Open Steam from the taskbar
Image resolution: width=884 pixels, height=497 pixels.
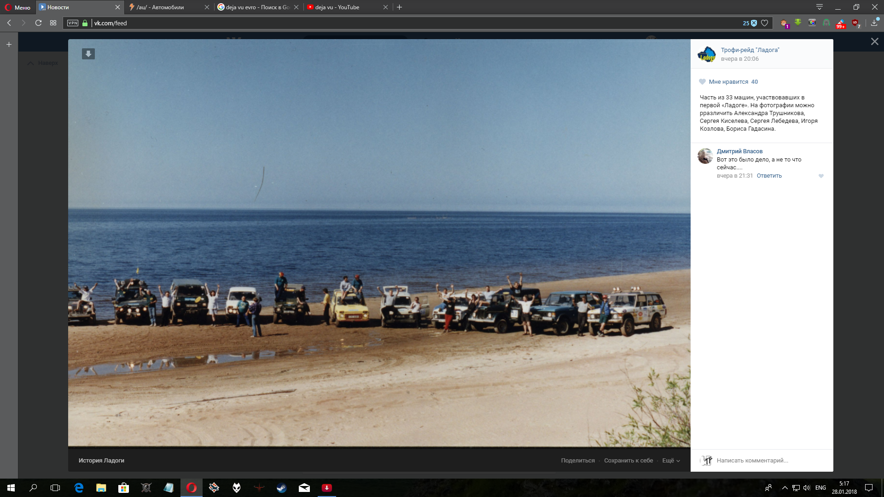pyautogui.click(x=282, y=488)
